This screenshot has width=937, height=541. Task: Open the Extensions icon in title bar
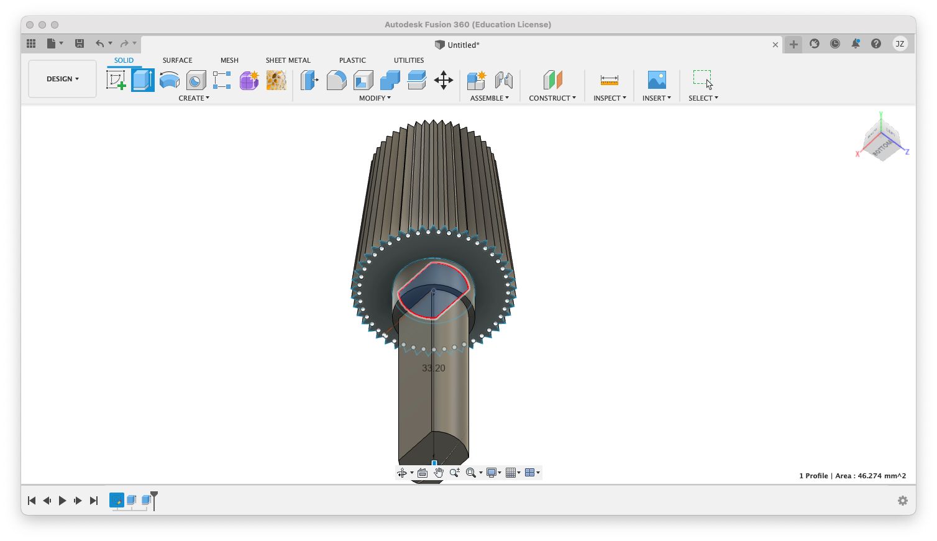(x=815, y=43)
